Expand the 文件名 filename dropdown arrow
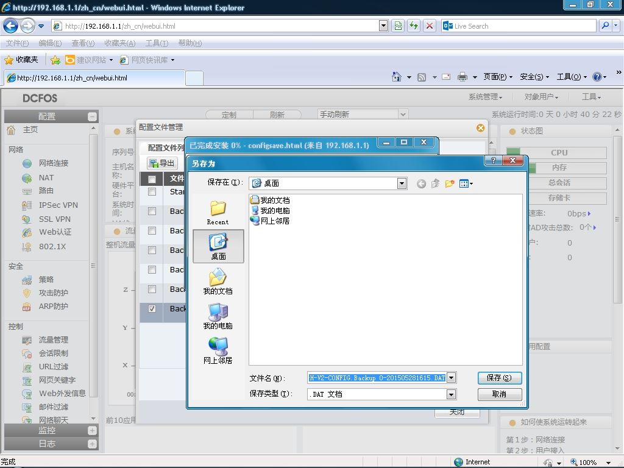Screen dimensions: 624x468 tap(452, 378)
